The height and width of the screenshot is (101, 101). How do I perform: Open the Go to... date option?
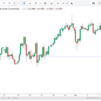coord(16,98)
